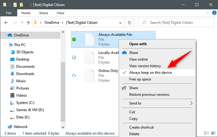Open Desktop in the navigation pane
Screen dimensions: 218x137
[x=23, y=59]
